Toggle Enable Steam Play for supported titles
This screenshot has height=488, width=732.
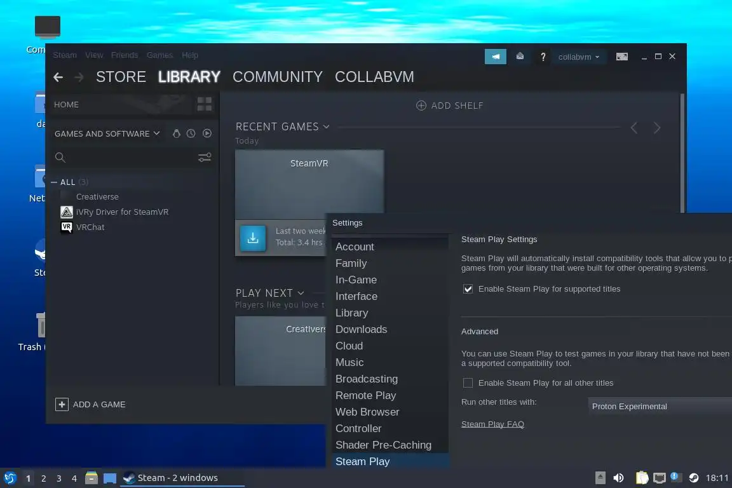point(468,289)
